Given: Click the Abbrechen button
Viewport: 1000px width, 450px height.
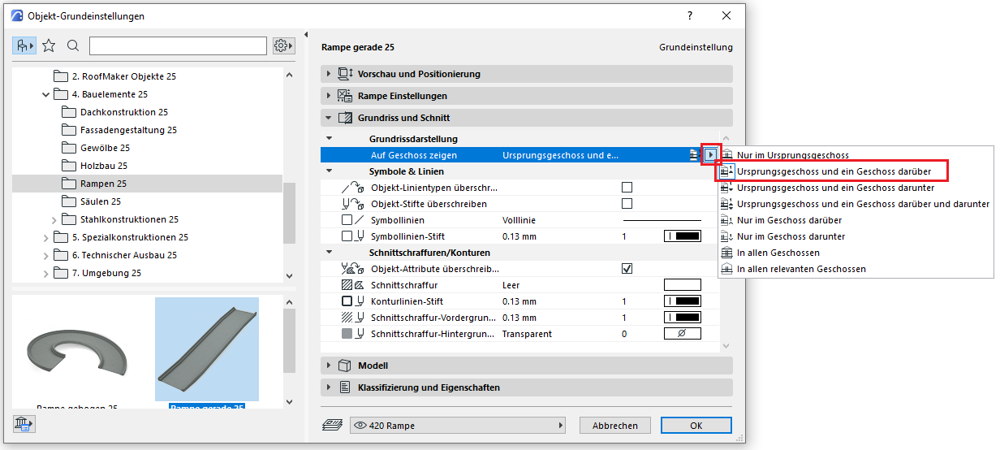Looking at the screenshot, I should click(x=615, y=425).
